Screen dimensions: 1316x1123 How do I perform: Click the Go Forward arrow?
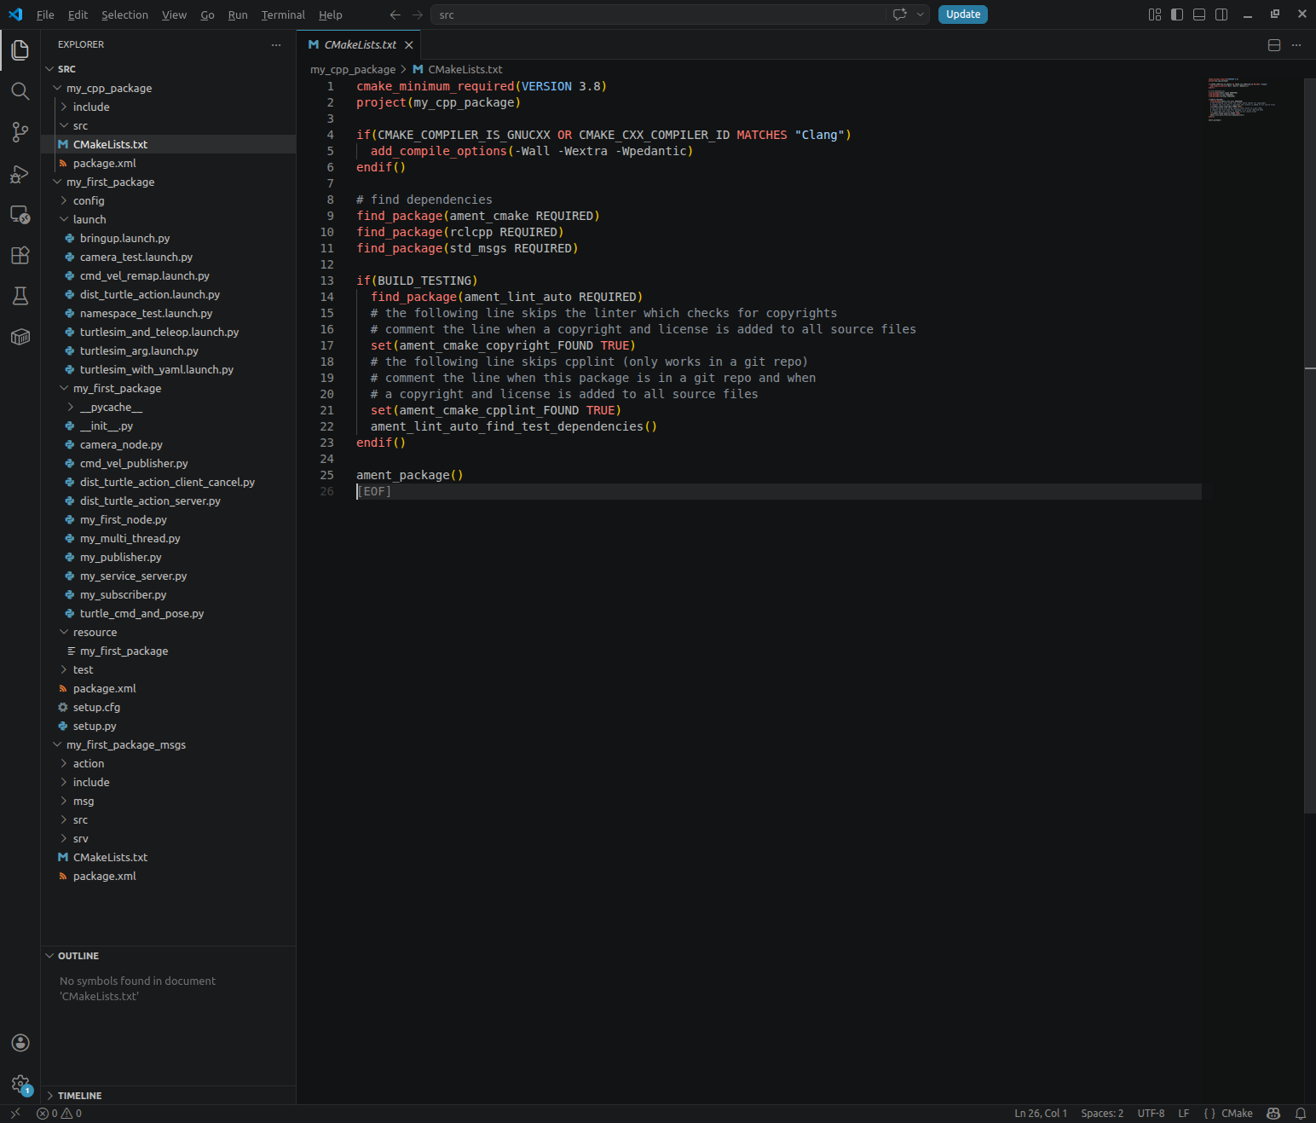[x=417, y=14]
